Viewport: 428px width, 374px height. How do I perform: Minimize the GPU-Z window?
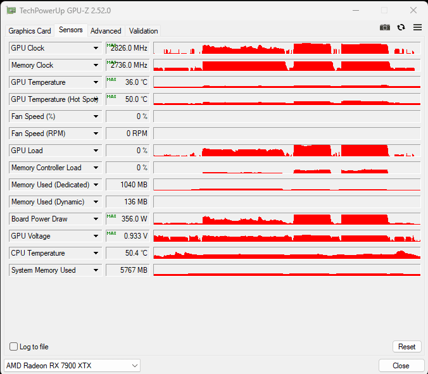356,11
